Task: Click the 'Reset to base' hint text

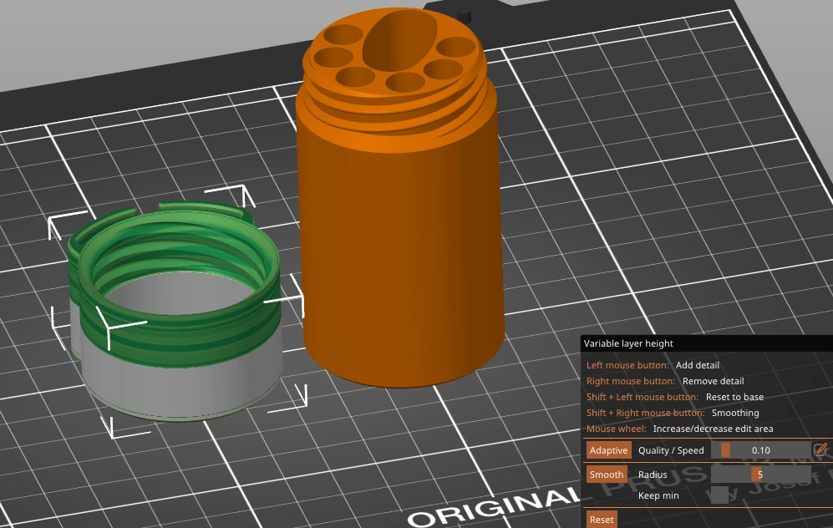Action: pos(734,397)
